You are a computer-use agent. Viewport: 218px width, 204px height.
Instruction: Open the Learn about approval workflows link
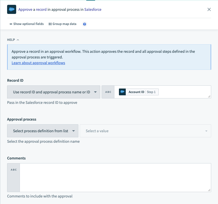pos(38,63)
